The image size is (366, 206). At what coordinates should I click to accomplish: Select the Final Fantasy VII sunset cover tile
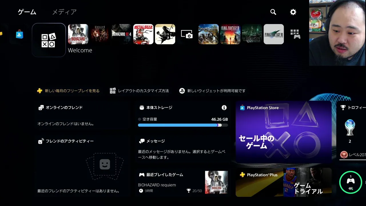pyautogui.click(x=230, y=34)
